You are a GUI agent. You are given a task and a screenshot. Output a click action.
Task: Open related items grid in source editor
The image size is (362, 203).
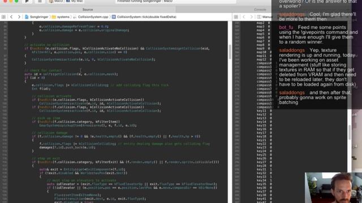tap(3, 17)
